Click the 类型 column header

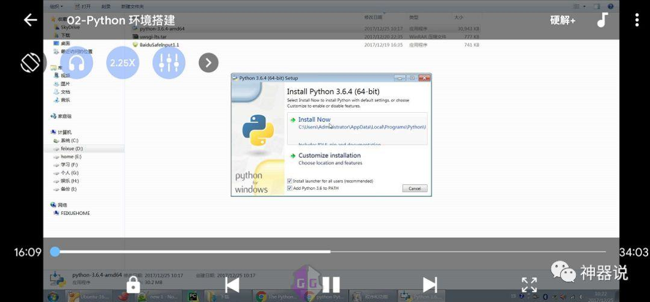coord(413,17)
